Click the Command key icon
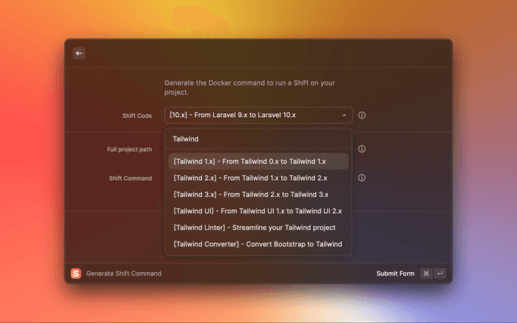 pos(426,274)
